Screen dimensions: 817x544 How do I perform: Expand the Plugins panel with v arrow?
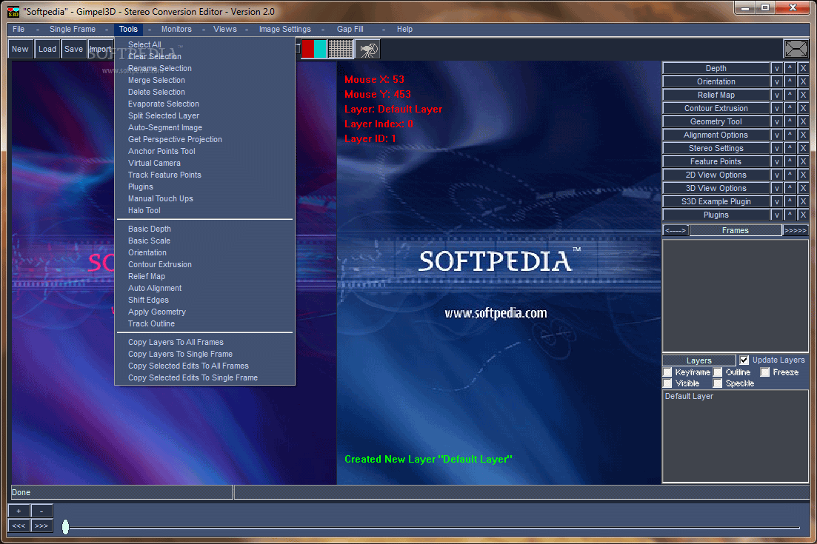pyautogui.click(x=777, y=215)
